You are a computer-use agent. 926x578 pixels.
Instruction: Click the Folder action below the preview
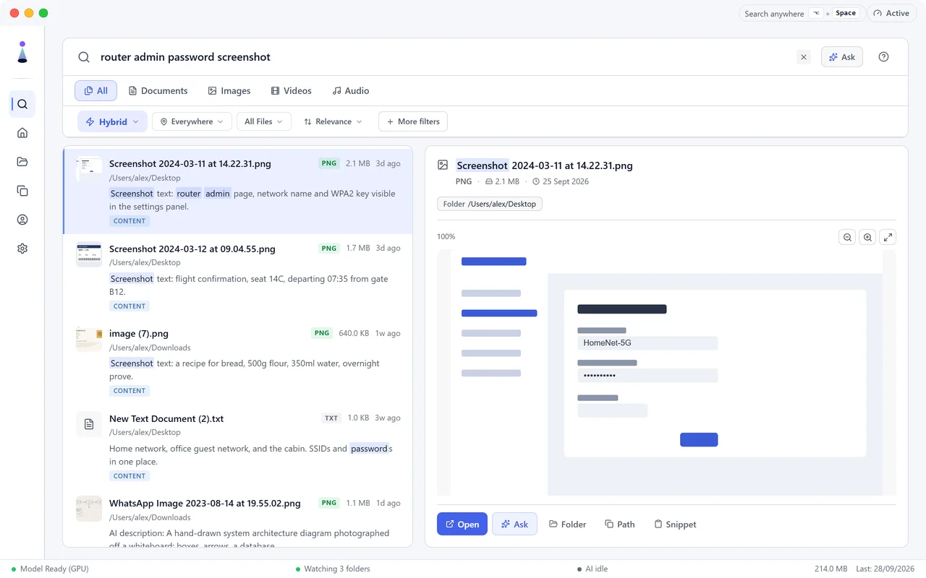click(x=567, y=525)
